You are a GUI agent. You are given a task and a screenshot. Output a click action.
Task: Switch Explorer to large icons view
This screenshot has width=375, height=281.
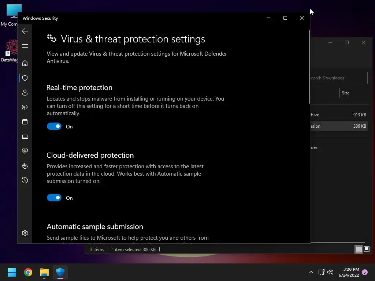(366, 250)
